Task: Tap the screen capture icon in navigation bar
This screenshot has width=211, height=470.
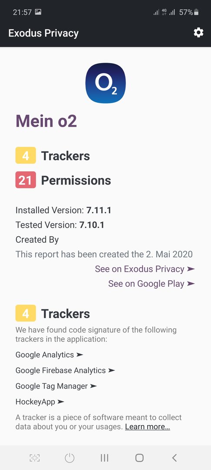Action: (35, 458)
